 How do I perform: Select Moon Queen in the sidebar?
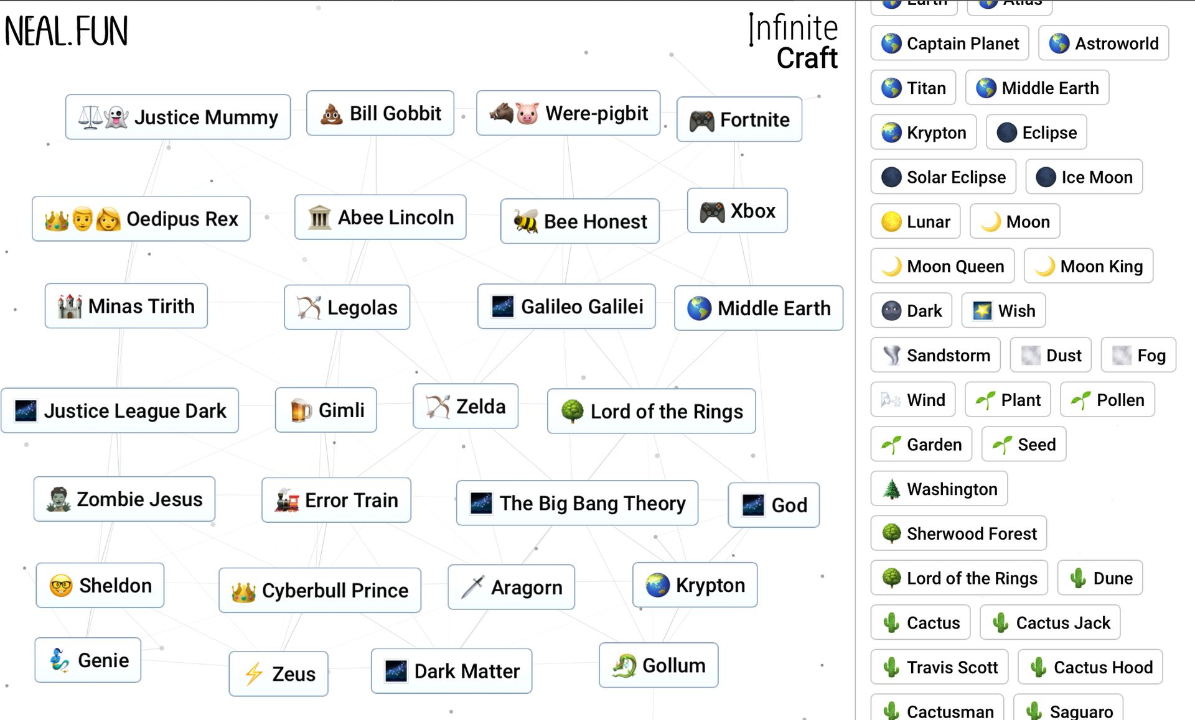tap(942, 266)
